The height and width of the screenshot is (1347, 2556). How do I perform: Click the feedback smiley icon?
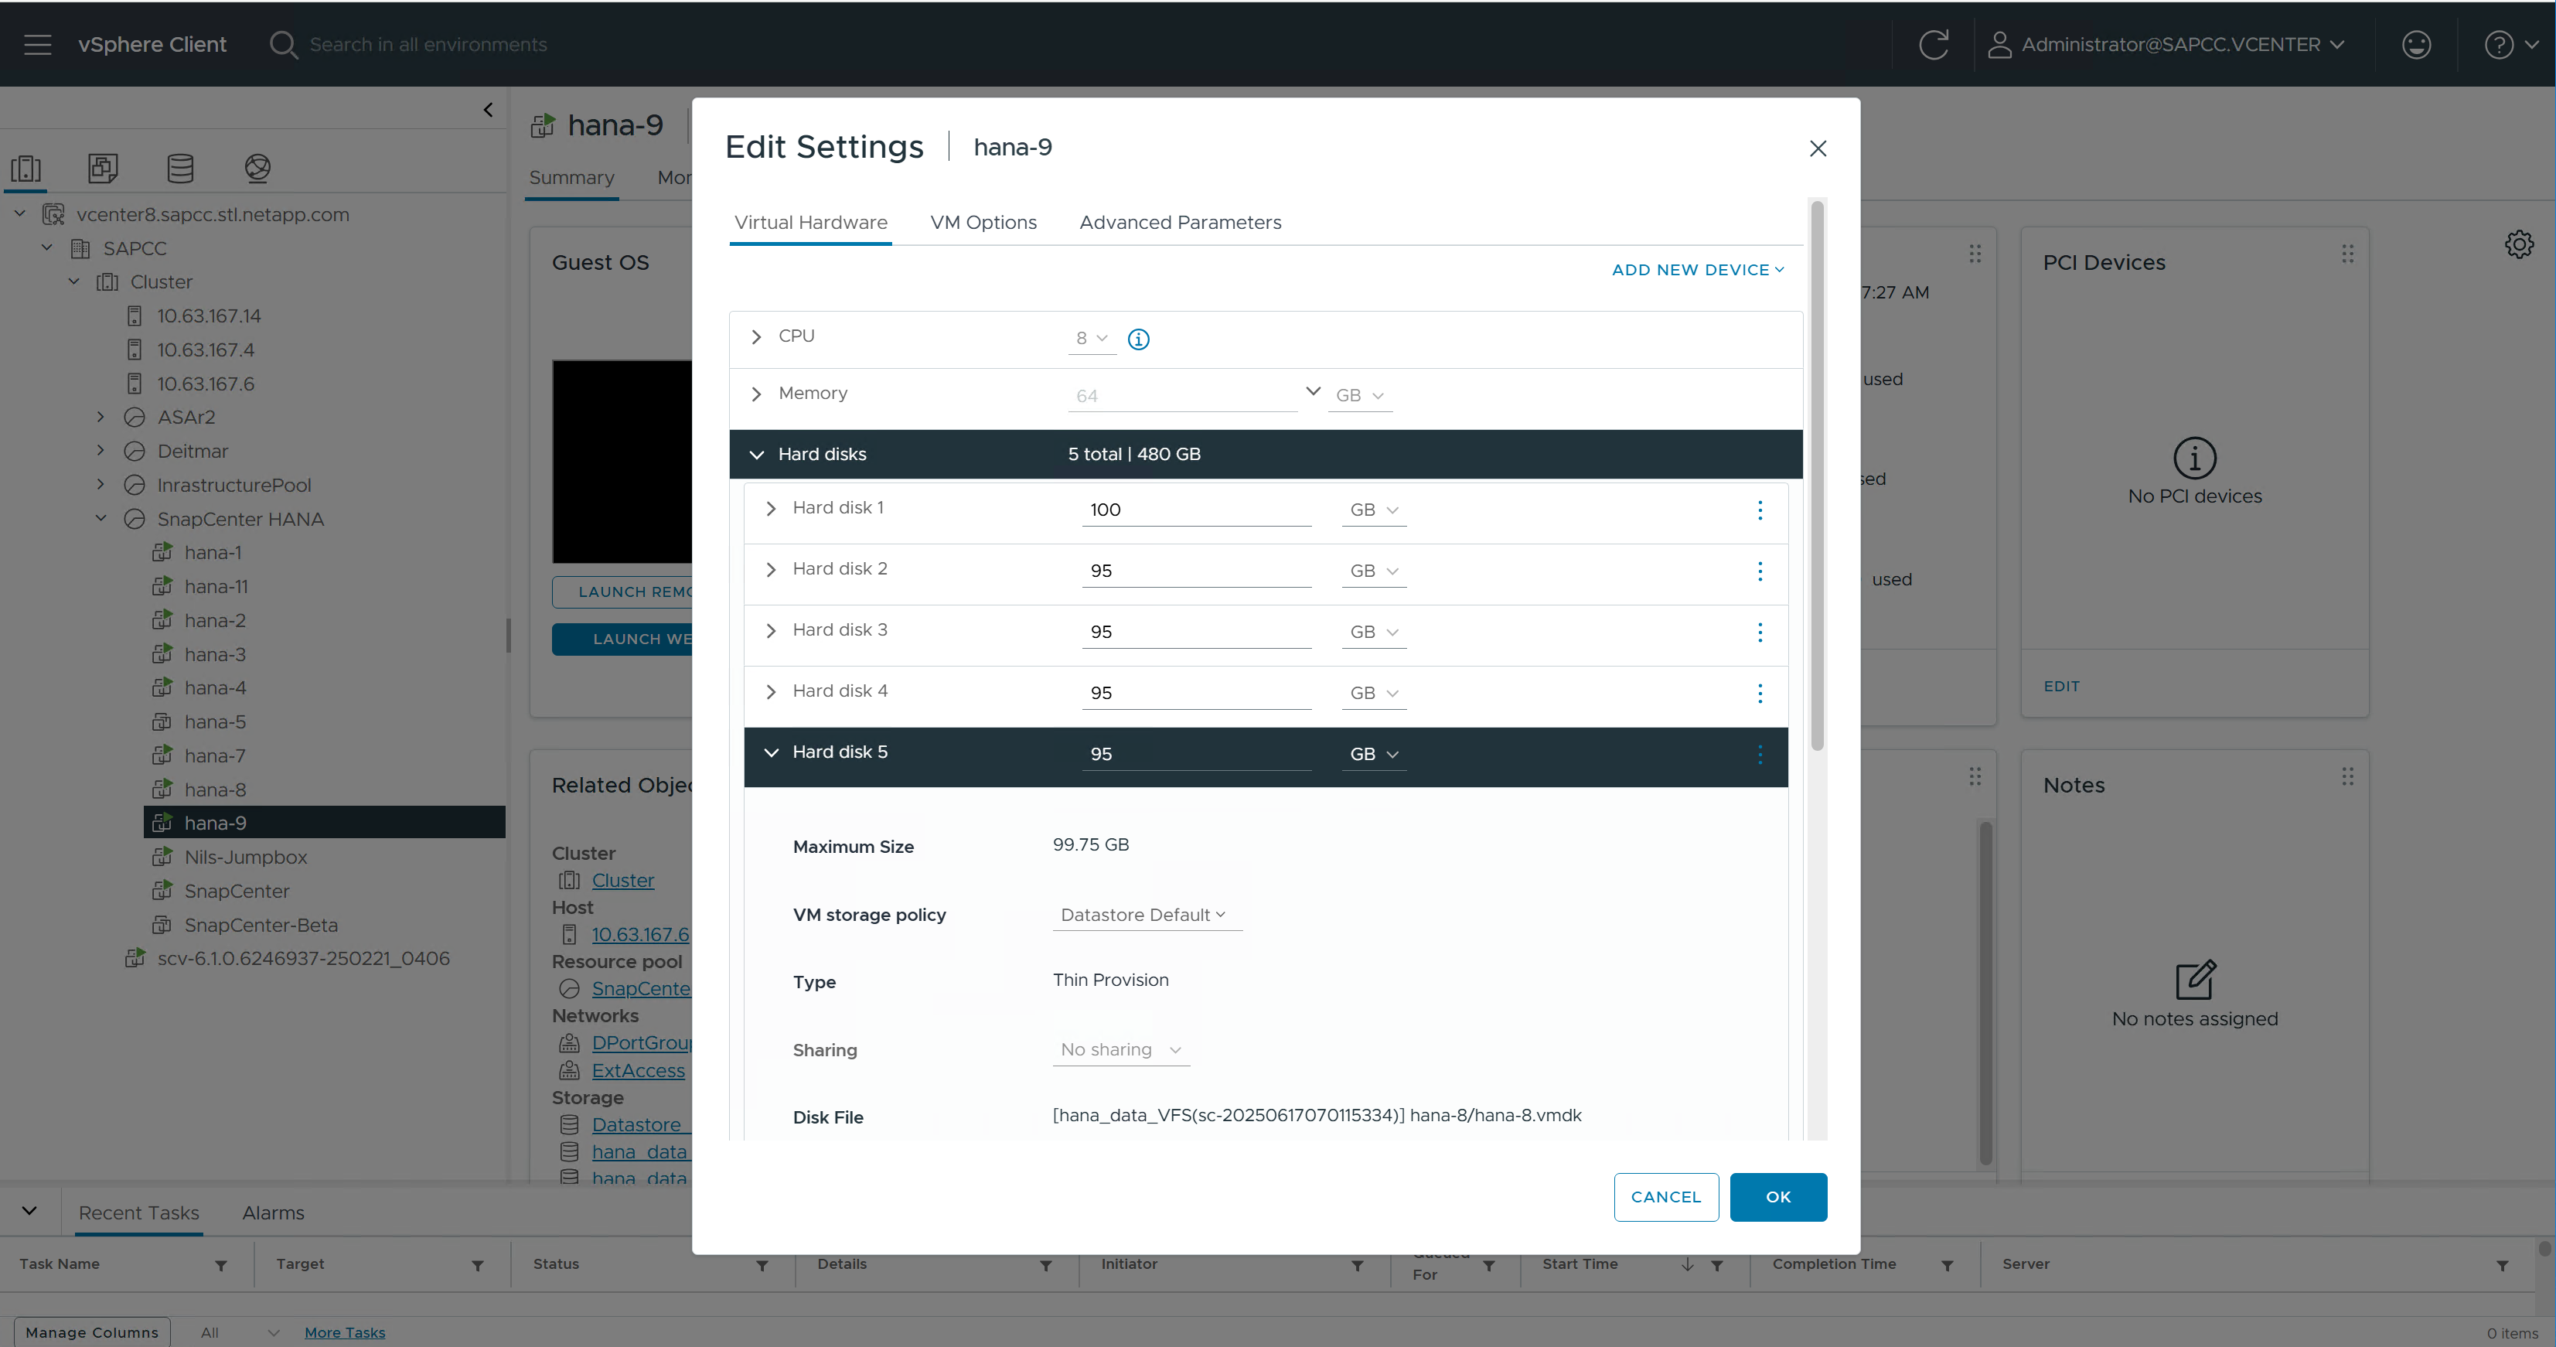(2415, 45)
